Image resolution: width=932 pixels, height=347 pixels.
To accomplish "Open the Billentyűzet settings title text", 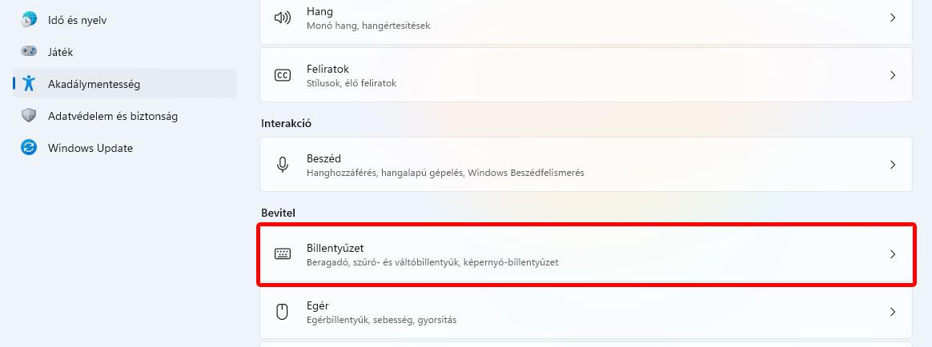I will (x=335, y=248).
